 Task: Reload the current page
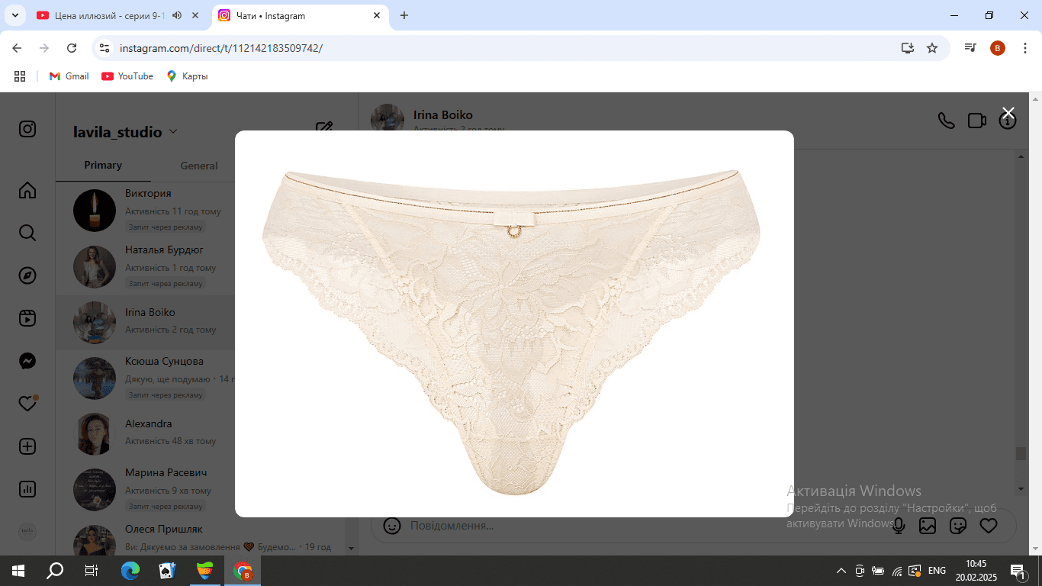72,48
